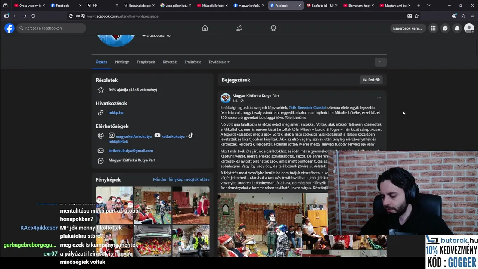This screenshot has width=478, height=269.
Task: Open browser extensions puzzle icon
Action: [463, 16]
